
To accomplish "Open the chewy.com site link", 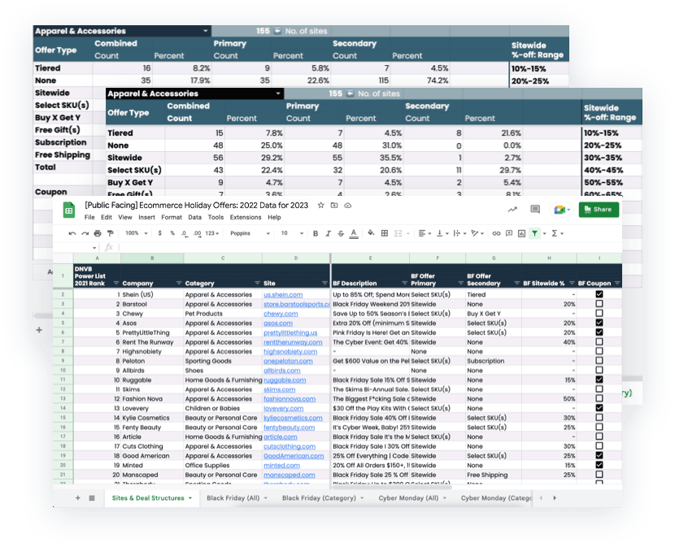I will [x=280, y=314].
